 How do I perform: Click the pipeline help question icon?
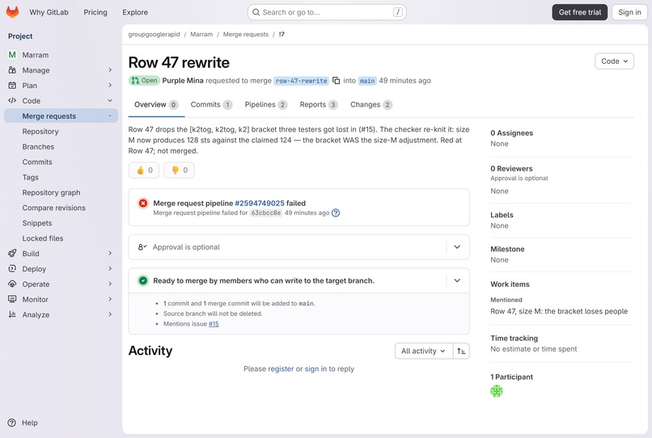tap(336, 213)
